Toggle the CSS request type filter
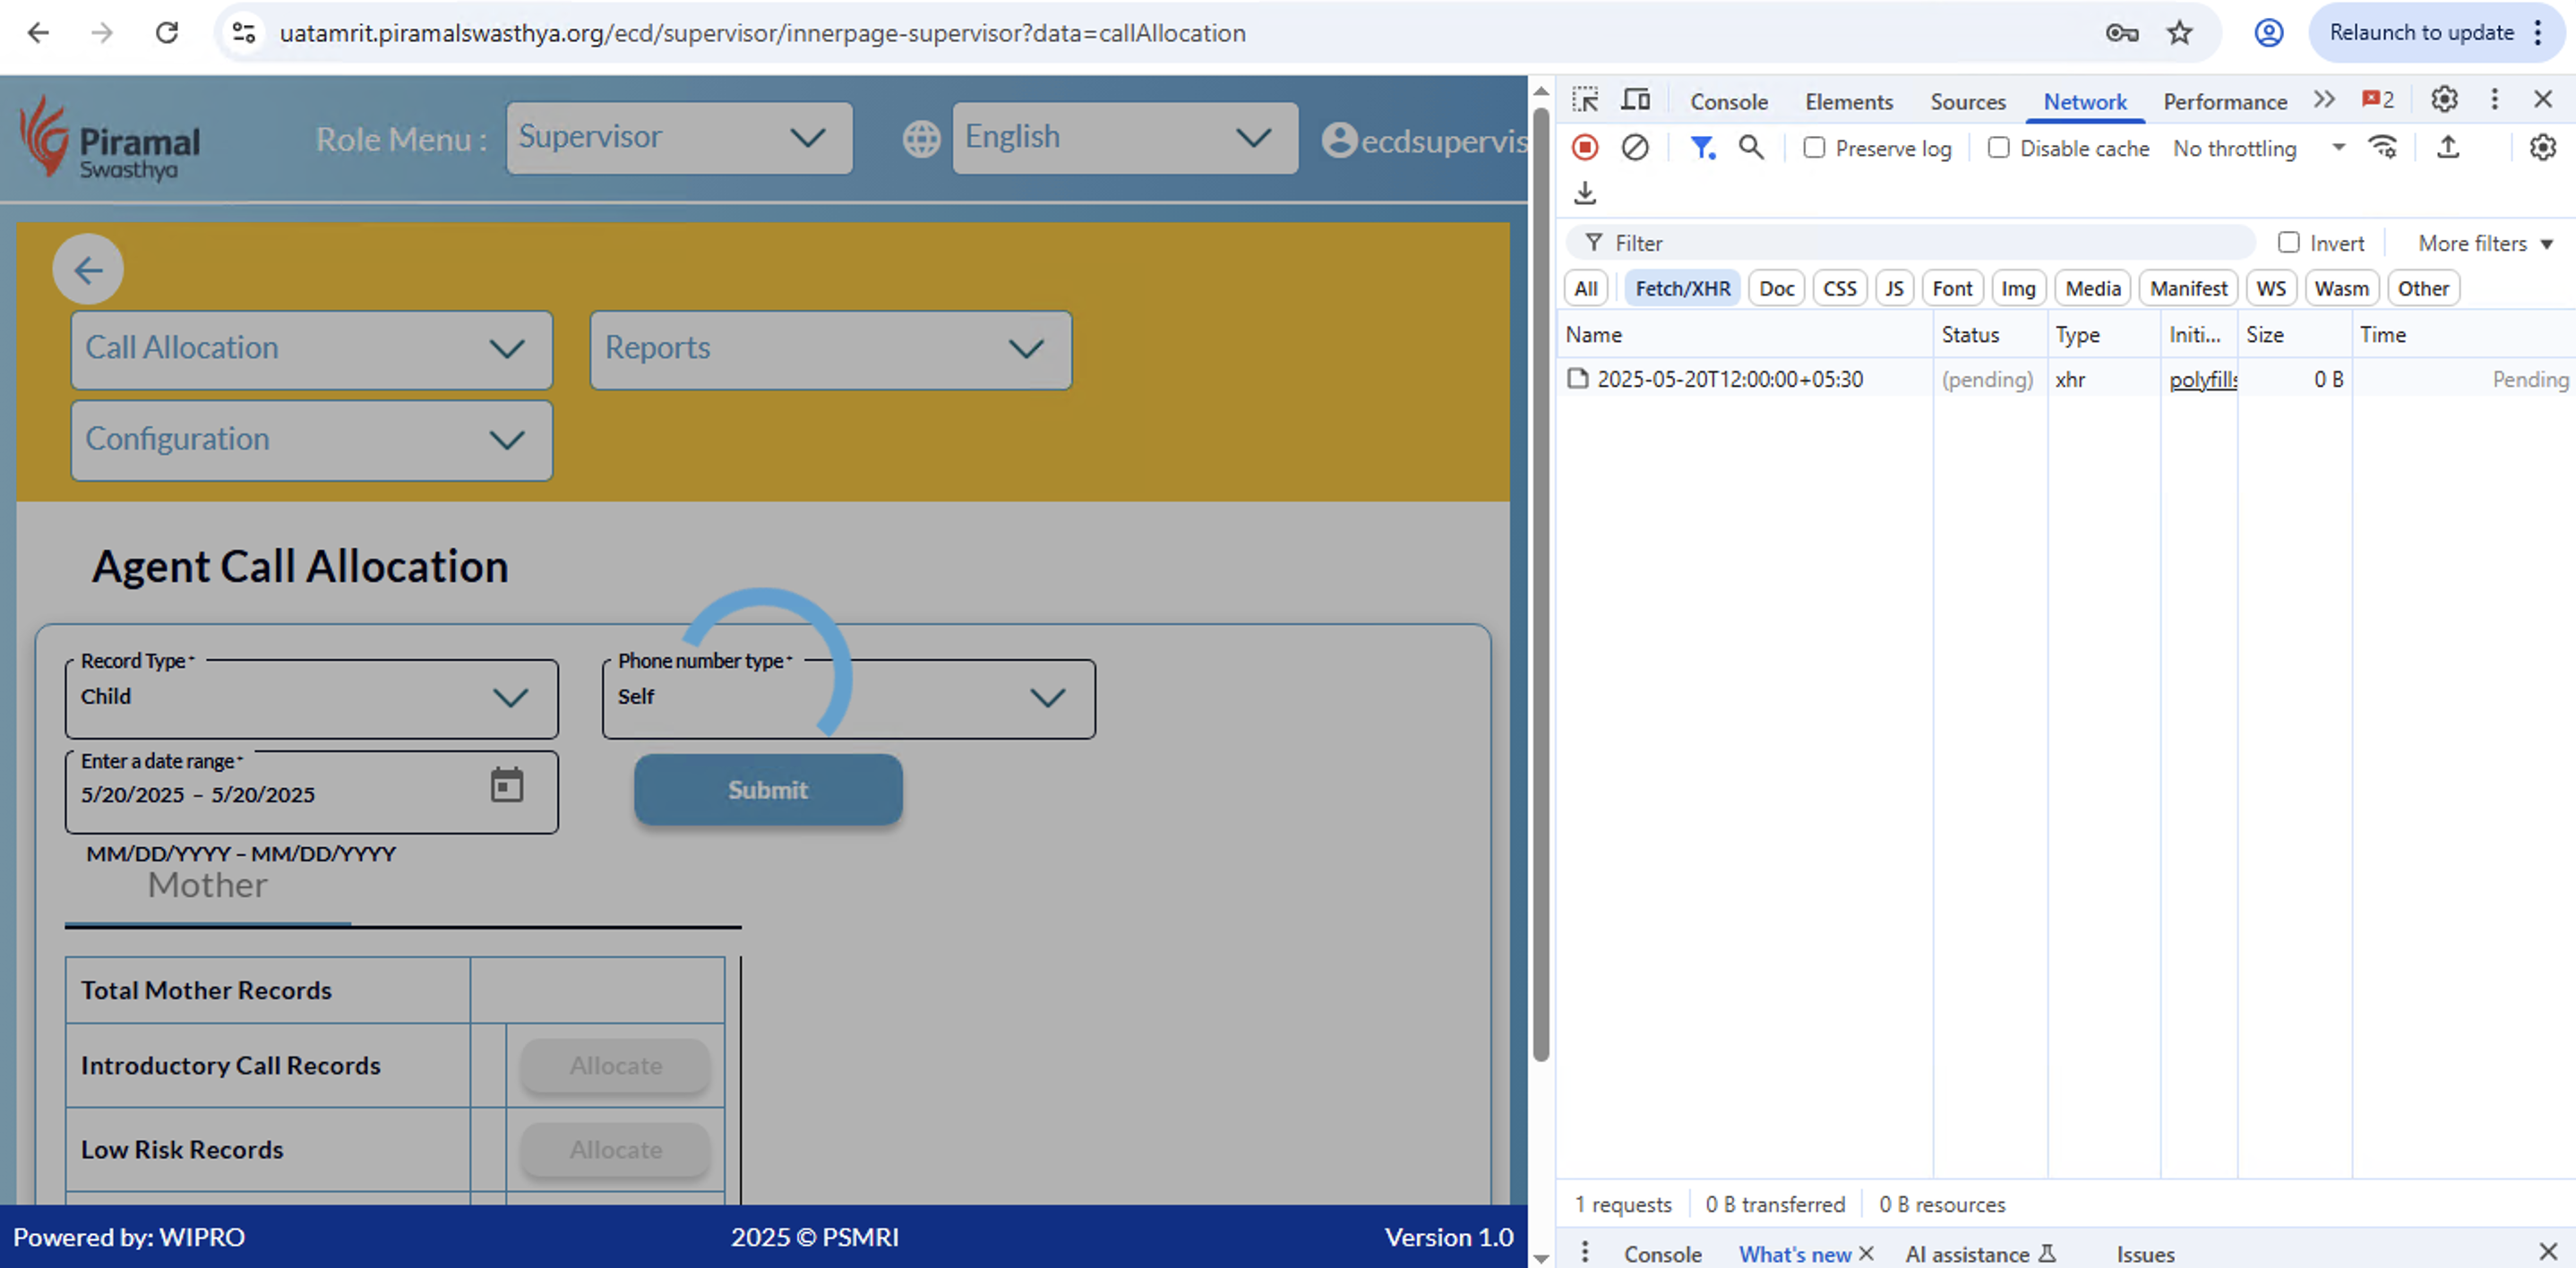This screenshot has width=2576, height=1268. 1839,289
